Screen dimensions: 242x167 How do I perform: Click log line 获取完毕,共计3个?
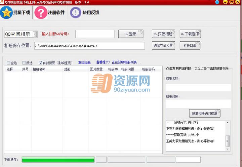click(183, 122)
